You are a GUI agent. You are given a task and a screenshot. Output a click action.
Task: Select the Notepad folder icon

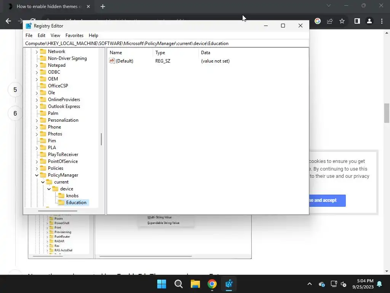pyautogui.click(x=43, y=65)
